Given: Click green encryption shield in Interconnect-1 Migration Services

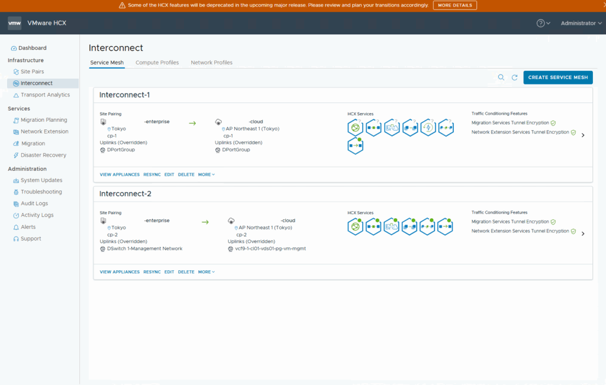Looking at the screenshot, I should click(553, 123).
